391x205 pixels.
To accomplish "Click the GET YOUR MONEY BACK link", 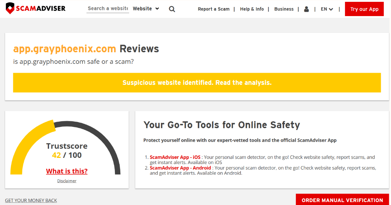I will click(x=31, y=200).
